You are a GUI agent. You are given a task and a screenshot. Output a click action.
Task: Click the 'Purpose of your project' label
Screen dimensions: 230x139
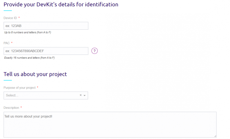tap(19, 87)
